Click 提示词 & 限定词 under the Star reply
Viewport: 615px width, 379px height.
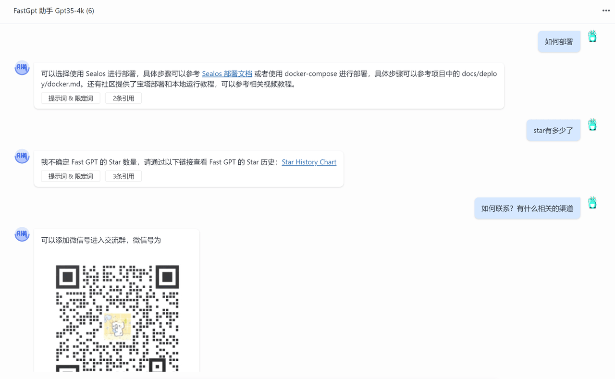(x=70, y=176)
